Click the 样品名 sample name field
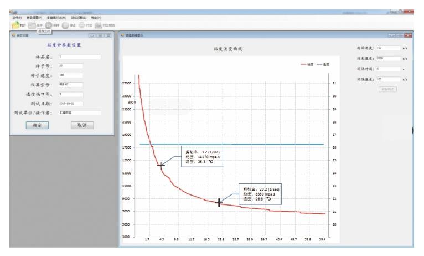Screen dimensions: 424x256 [x=80, y=57]
